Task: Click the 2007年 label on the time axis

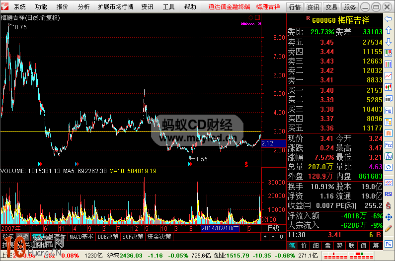Action: pos(11,229)
